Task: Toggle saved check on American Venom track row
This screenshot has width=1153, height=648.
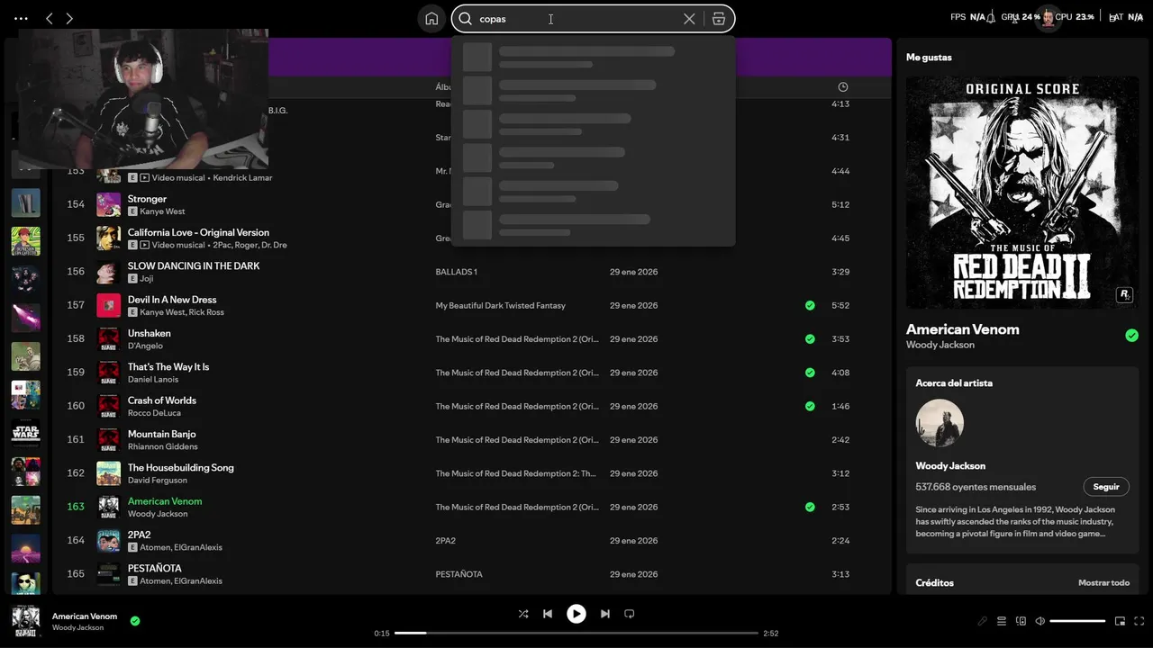Action: (x=810, y=507)
